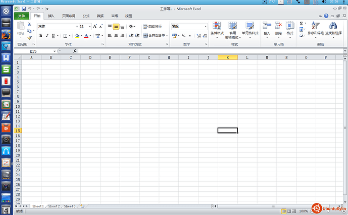348x215 pixels.
Task: Click the green File (文件) button
Action: click(21, 16)
